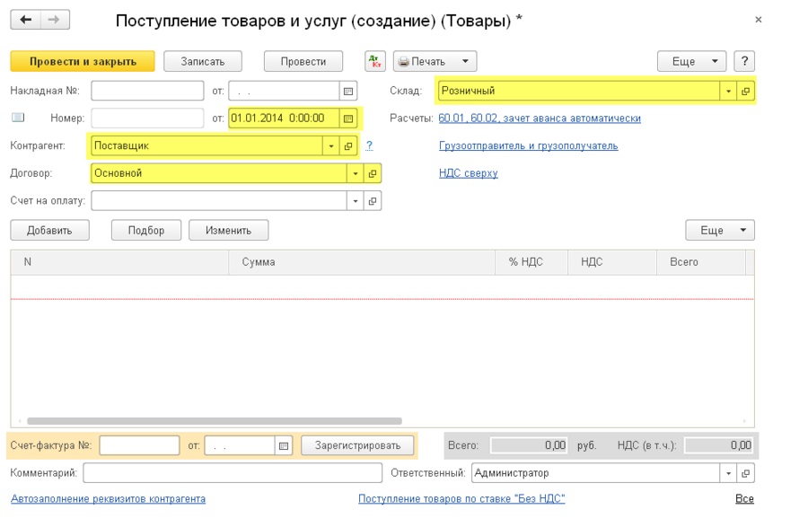Screen dimensions: 808x527
Task: Click Зарегистрировать for the invoice
Action: click(x=357, y=445)
